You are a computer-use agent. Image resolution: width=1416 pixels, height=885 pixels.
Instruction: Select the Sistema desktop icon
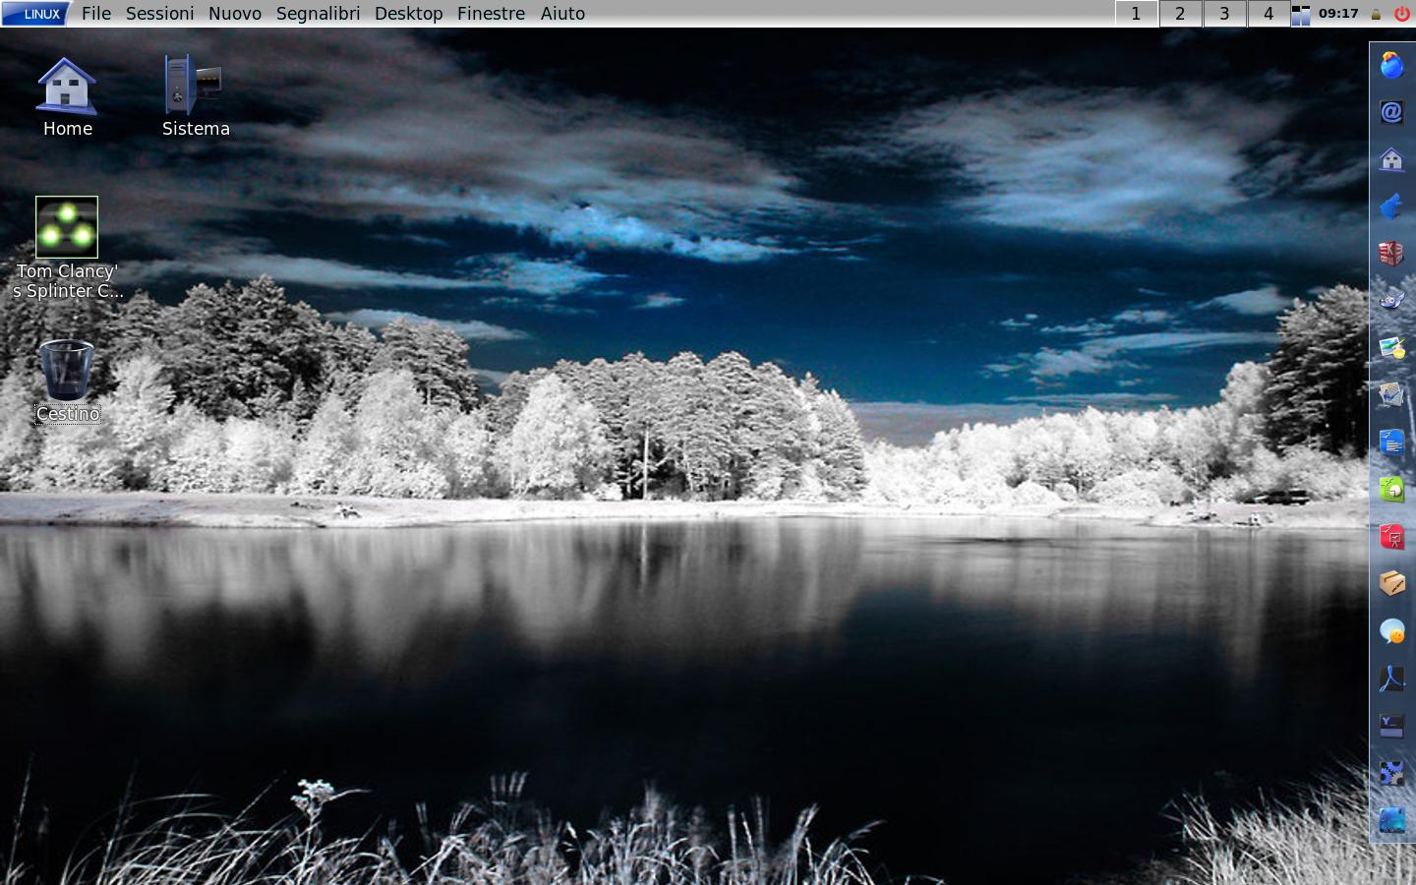pyautogui.click(x=196, y=97)
